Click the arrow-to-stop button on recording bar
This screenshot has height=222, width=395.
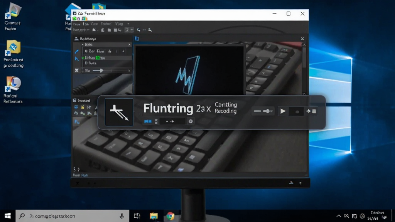311,111
